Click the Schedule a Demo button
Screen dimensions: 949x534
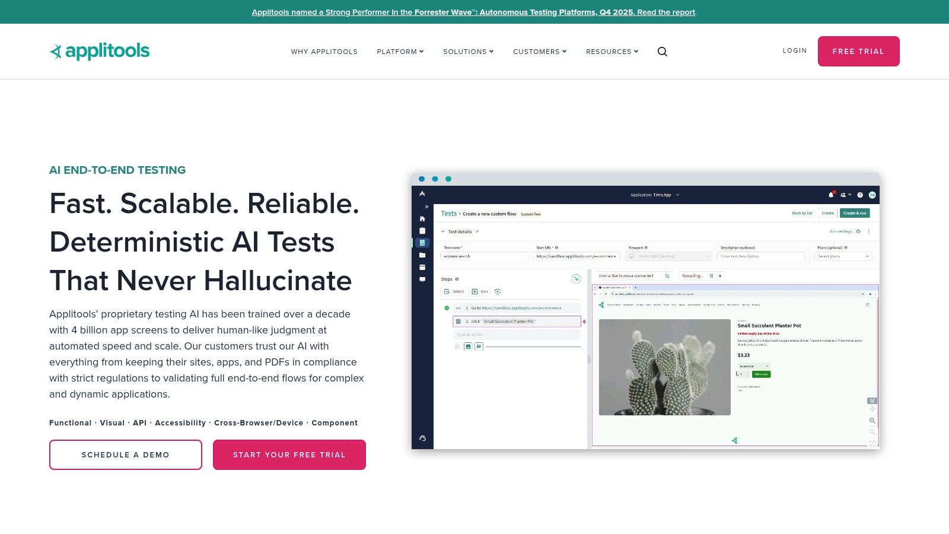[x=126, y=454]
